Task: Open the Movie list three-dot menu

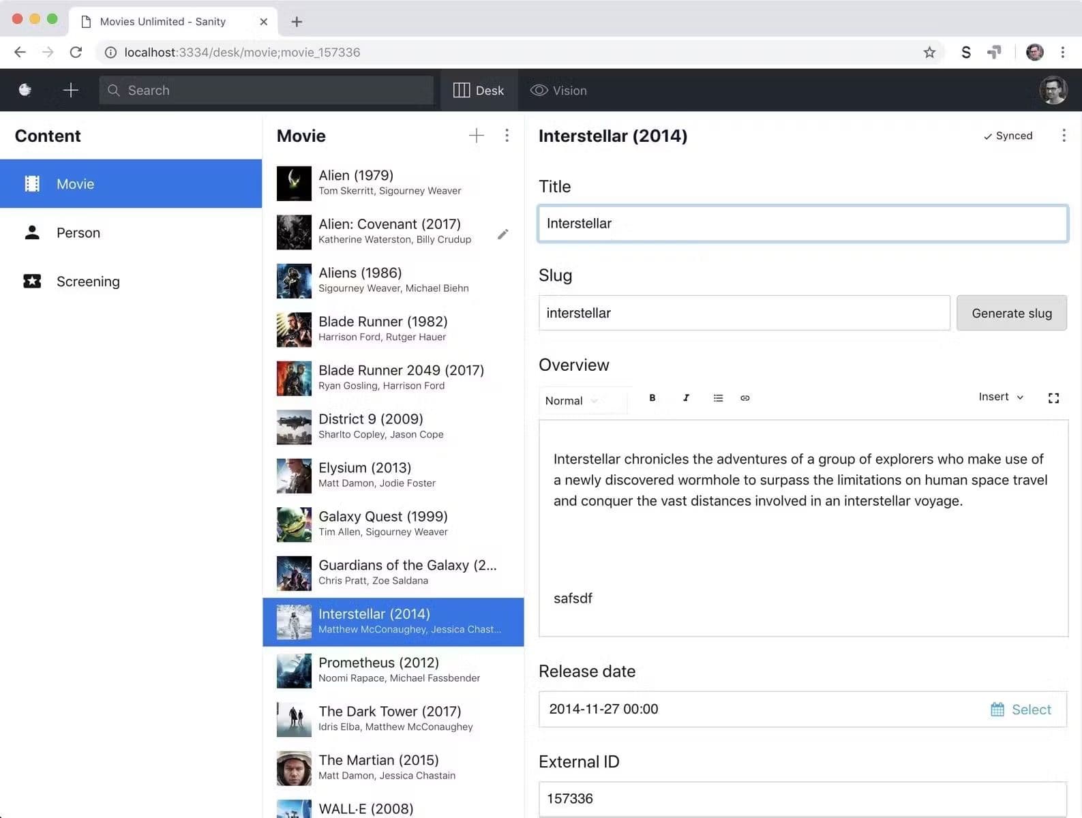Action: click(507, 136)
